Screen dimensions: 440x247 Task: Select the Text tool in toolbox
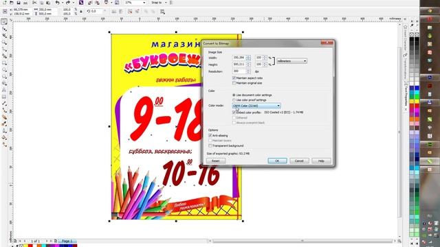(x=4, y=90)
